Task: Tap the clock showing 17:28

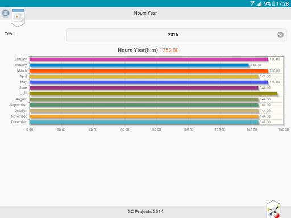Action: [282, 3]
